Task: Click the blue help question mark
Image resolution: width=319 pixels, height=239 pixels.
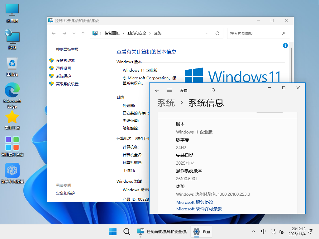Action: [285, 45]
